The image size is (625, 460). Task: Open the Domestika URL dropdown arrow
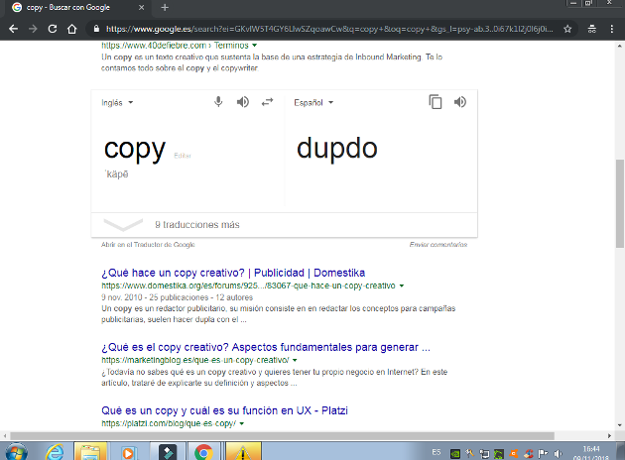[x=402, y=286]
